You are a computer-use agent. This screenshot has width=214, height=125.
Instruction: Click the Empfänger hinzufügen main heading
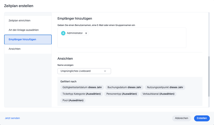coord(75,19)
